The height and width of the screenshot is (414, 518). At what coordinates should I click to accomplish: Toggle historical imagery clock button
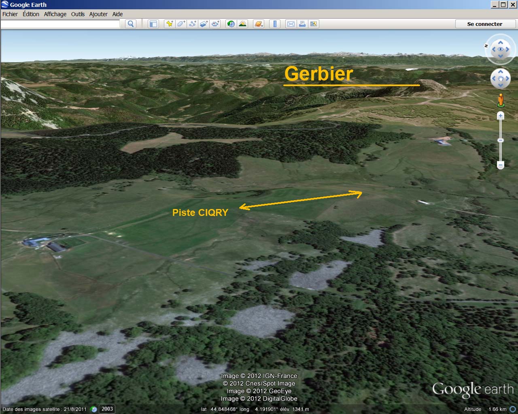pyautogui.click(x=231, y=24)
